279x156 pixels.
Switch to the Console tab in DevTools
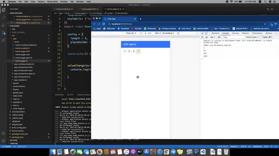pos(225,33)
